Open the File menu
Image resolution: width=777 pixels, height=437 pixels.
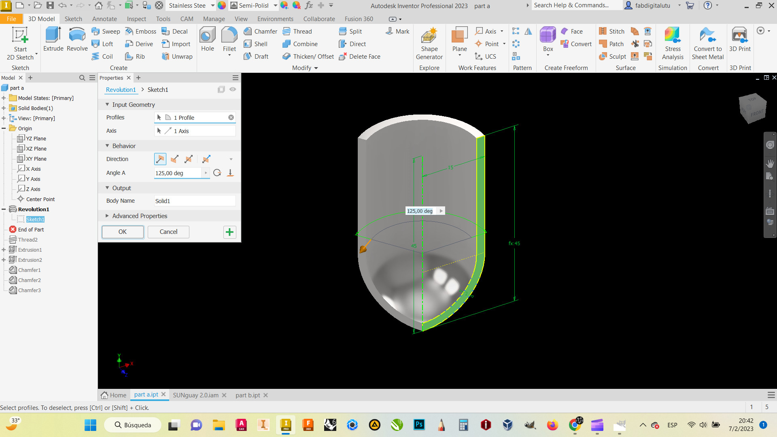click(11, 19)
